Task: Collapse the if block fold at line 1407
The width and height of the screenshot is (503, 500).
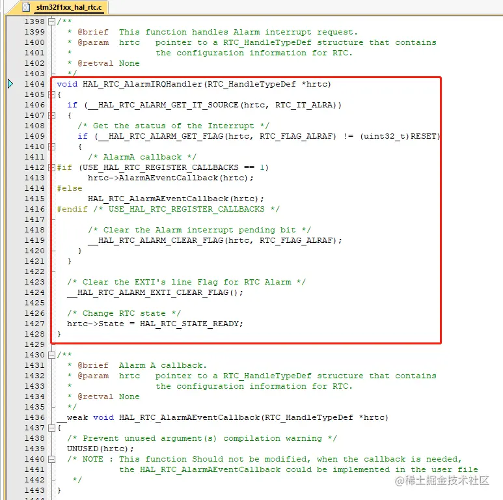Action: tap(51, 115)
